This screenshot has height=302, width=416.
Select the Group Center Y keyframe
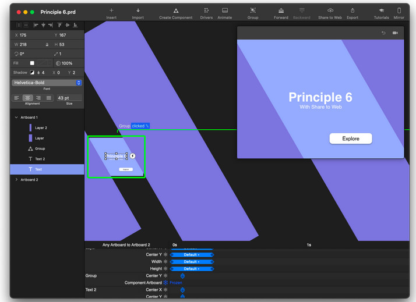click(182, 276)
